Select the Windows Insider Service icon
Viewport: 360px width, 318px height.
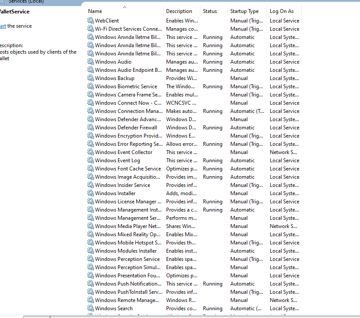pos(91,185)
